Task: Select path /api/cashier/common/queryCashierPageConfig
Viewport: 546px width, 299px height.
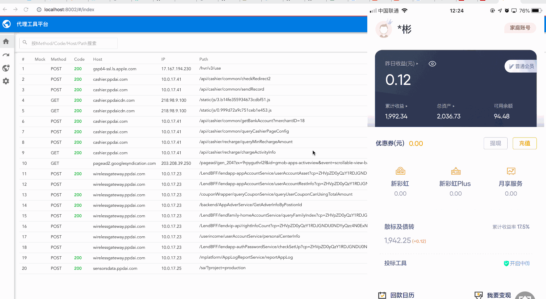Action: tap(244, 131)
